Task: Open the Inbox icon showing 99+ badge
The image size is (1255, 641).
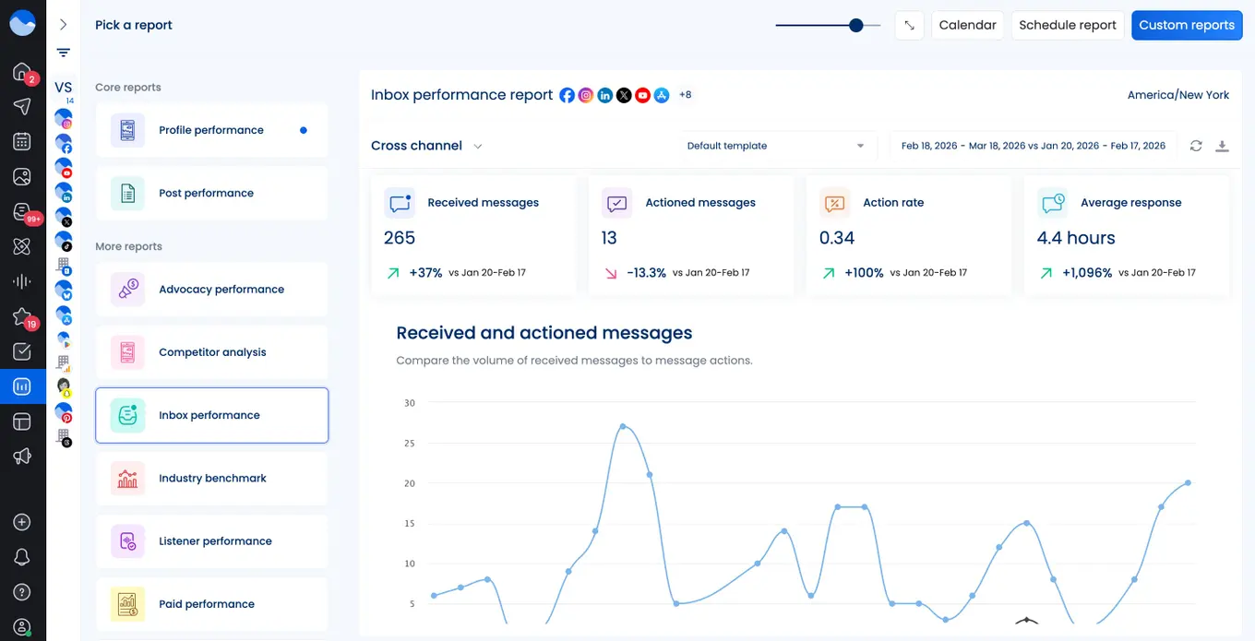Action: [x=22, y=210]
